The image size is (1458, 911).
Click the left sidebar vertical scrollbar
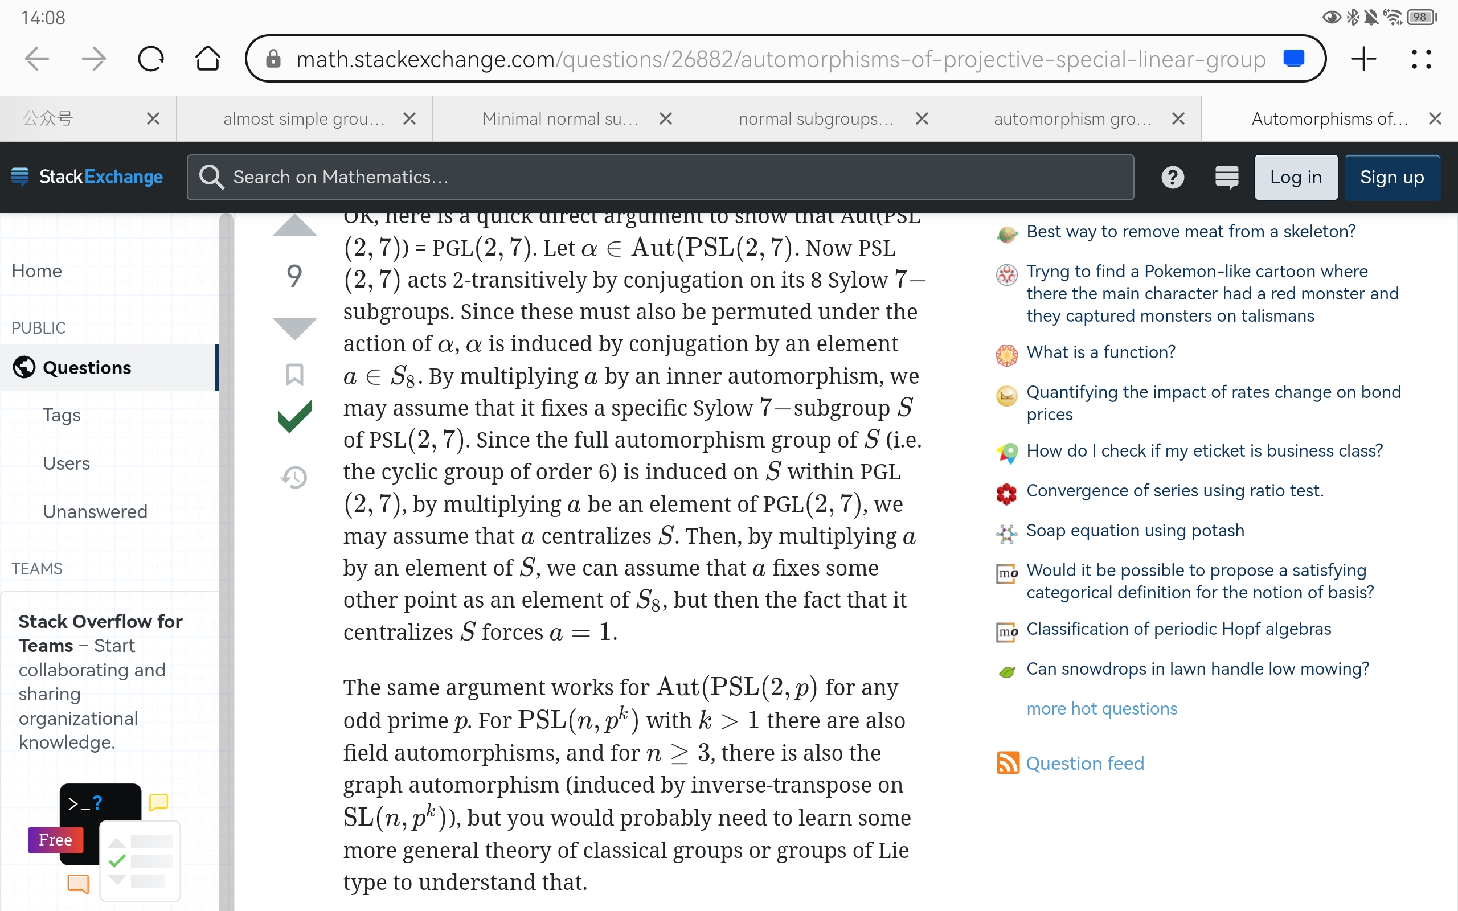(x=226, y=542)
